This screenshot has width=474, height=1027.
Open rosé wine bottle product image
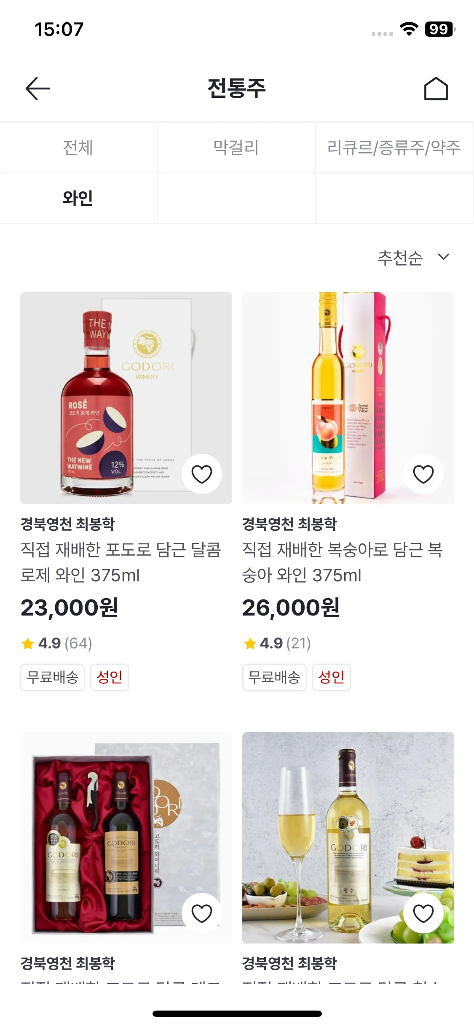pos(105,396)
